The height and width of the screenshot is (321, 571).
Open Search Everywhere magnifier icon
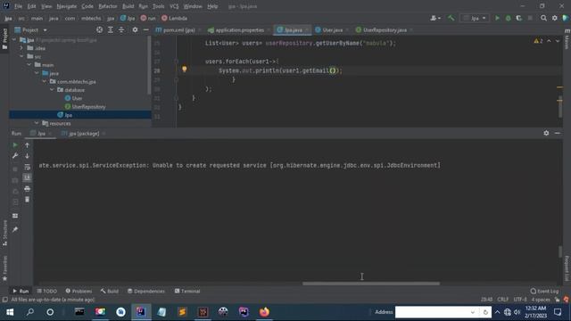(x=543, y=18)
